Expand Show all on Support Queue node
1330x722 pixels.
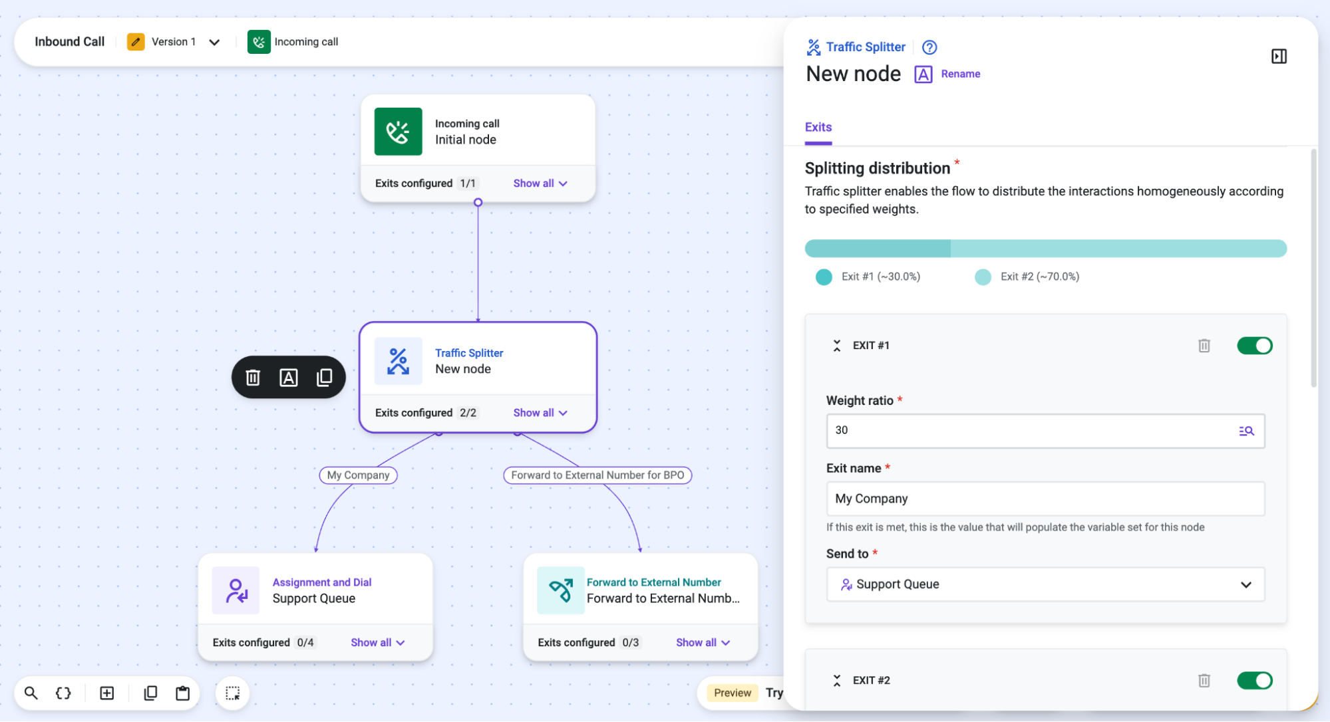[x=378, y=643]
